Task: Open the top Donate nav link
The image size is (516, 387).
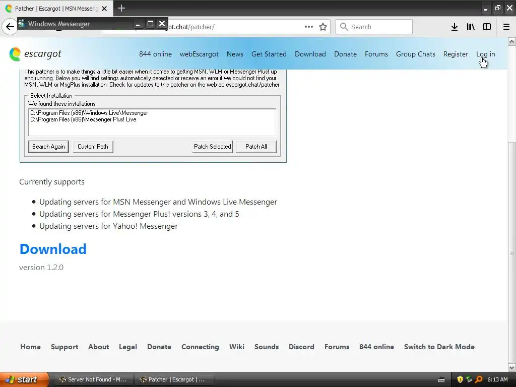Action: click(x=345, y=54)
